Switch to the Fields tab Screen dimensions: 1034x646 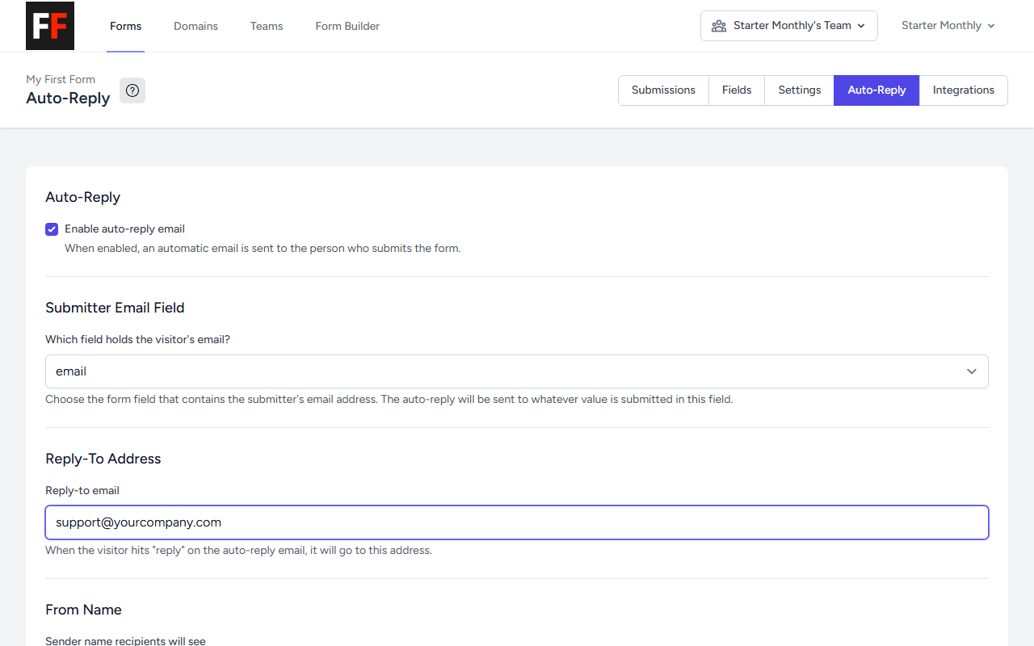[x=737, y=90]
